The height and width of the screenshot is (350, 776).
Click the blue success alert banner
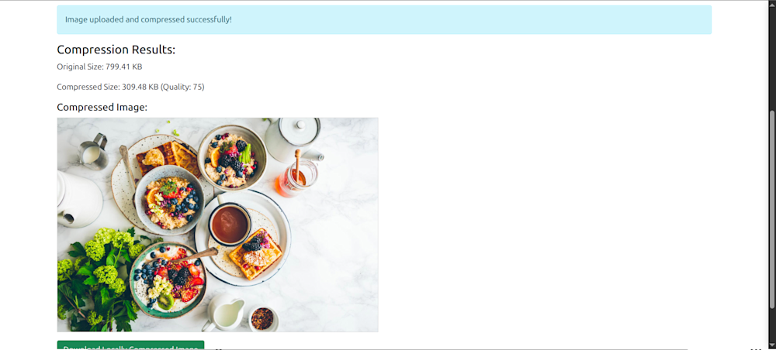point(384,20)
